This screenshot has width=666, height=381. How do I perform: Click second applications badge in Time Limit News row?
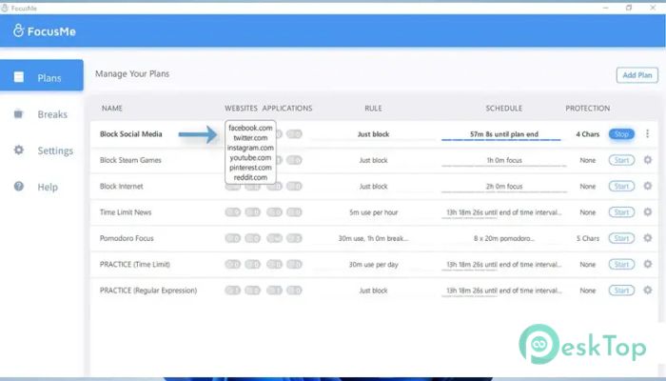pos(294,212)
